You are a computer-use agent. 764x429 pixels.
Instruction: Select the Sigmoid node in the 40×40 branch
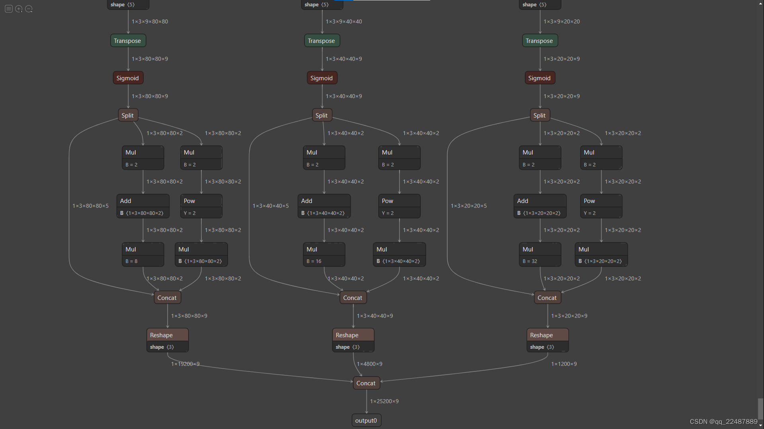(x=322, y=78)
